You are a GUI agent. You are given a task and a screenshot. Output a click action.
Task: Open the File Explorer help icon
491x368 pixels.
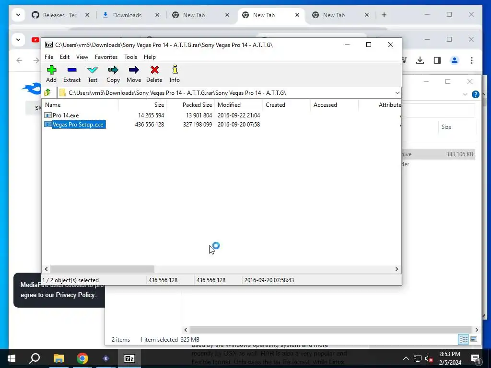[x=475, y=94]
